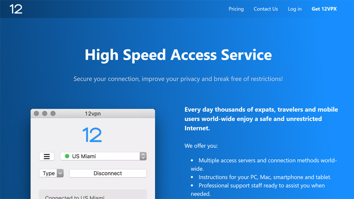
Task: Expand the Type dropdown
Action: (51, 173)
